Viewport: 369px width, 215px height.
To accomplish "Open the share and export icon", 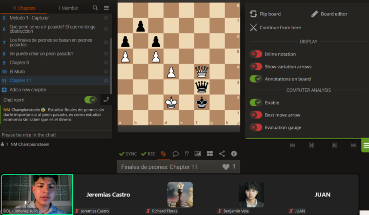I will [222, 154].
